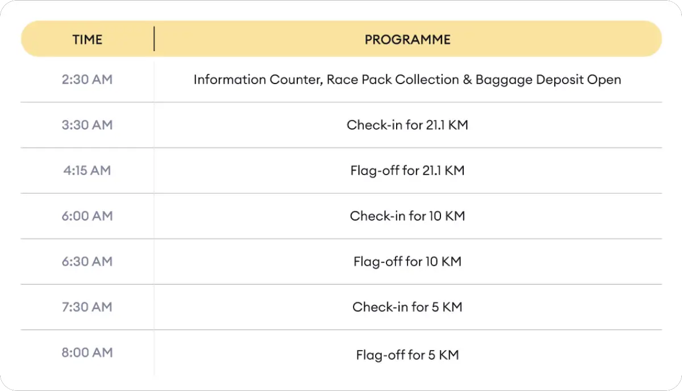The width and height of the screenshot is (682, 391).
Task: Select the 6:00 AM time cell
Action: click(x=87, y=216)
